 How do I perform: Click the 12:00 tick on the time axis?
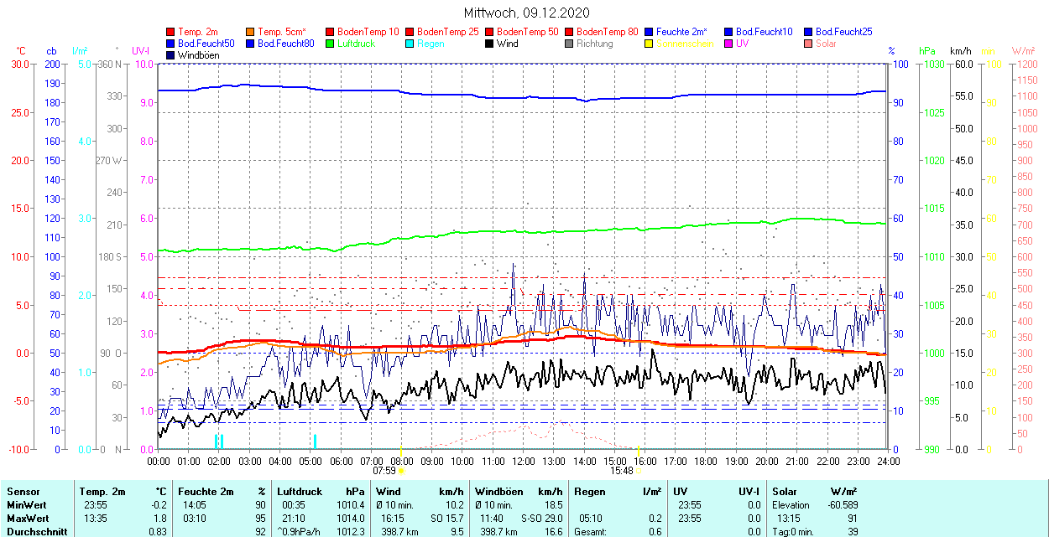pos(524,461)
